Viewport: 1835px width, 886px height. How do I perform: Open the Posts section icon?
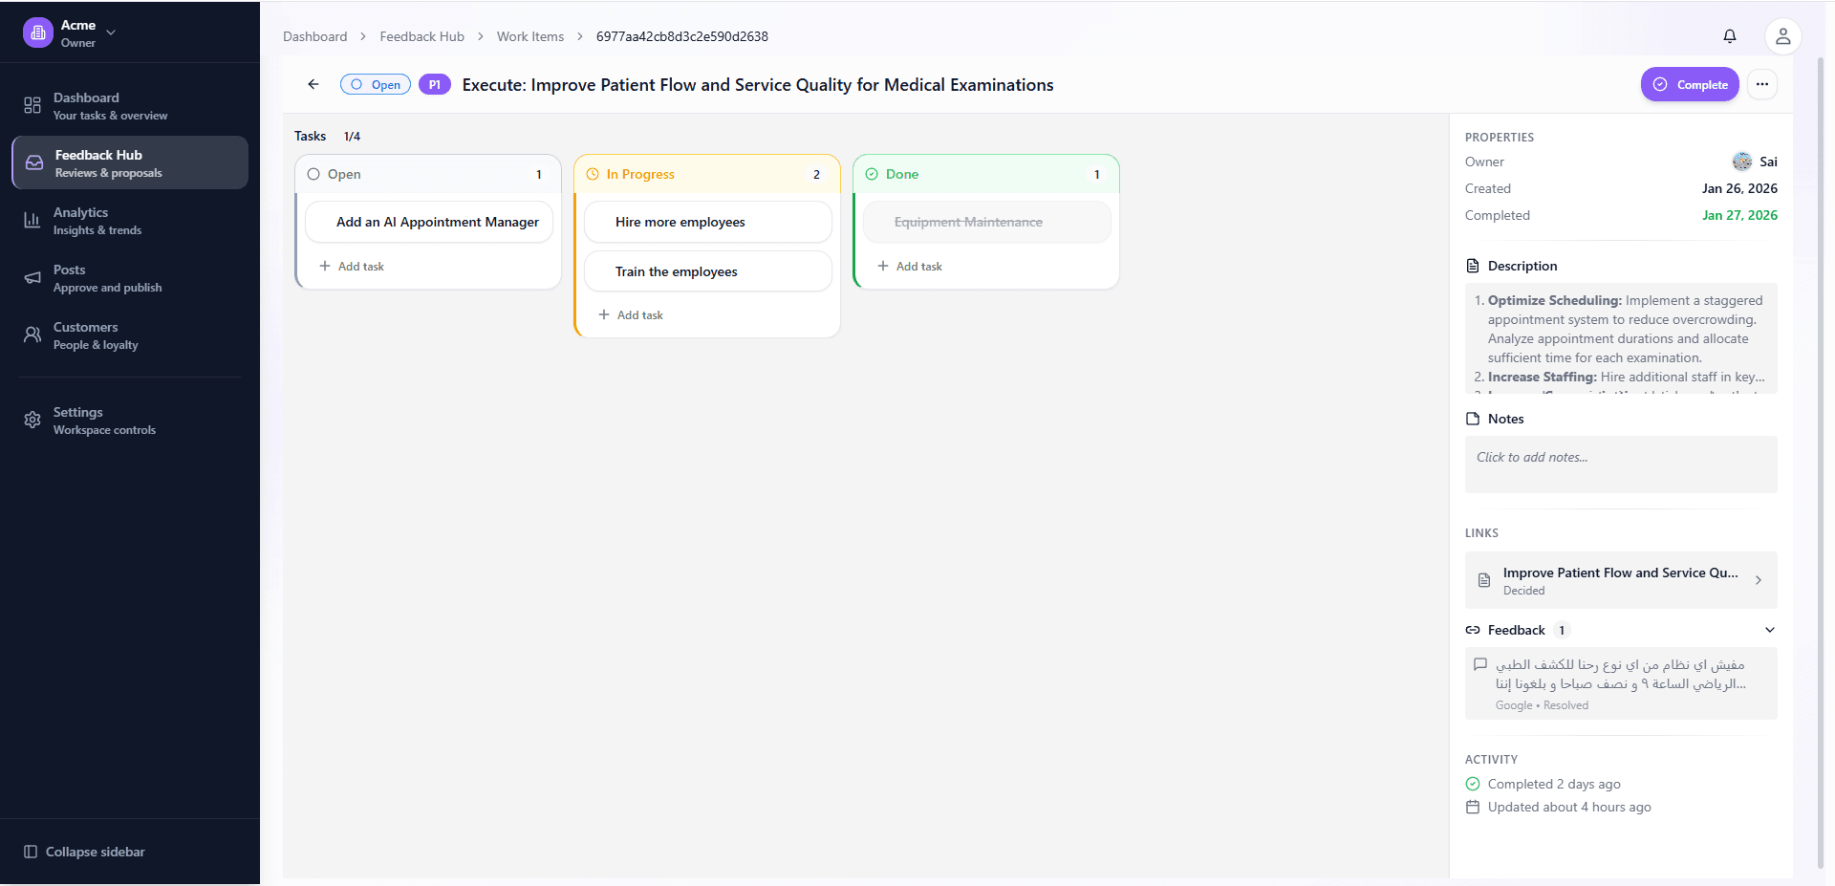[x=32, y=277]
